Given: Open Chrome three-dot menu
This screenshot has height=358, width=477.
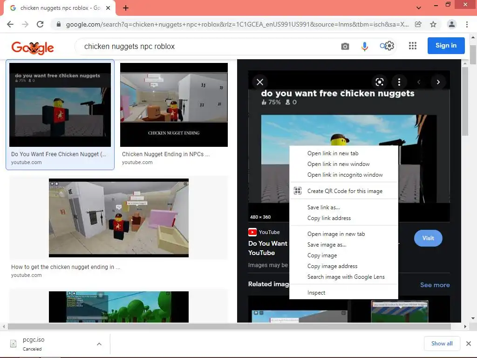Looking at the screenshot, I should [x=467, y=24].
